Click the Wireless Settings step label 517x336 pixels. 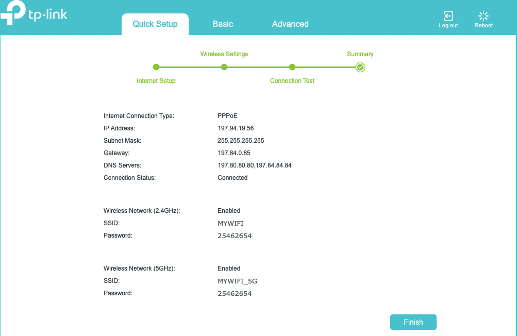pos(224,54)
